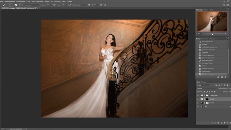Open the layer blend mode dropdown
This screenshot has height=130, width=231.
pyautogui.click(x=207, y=88)
